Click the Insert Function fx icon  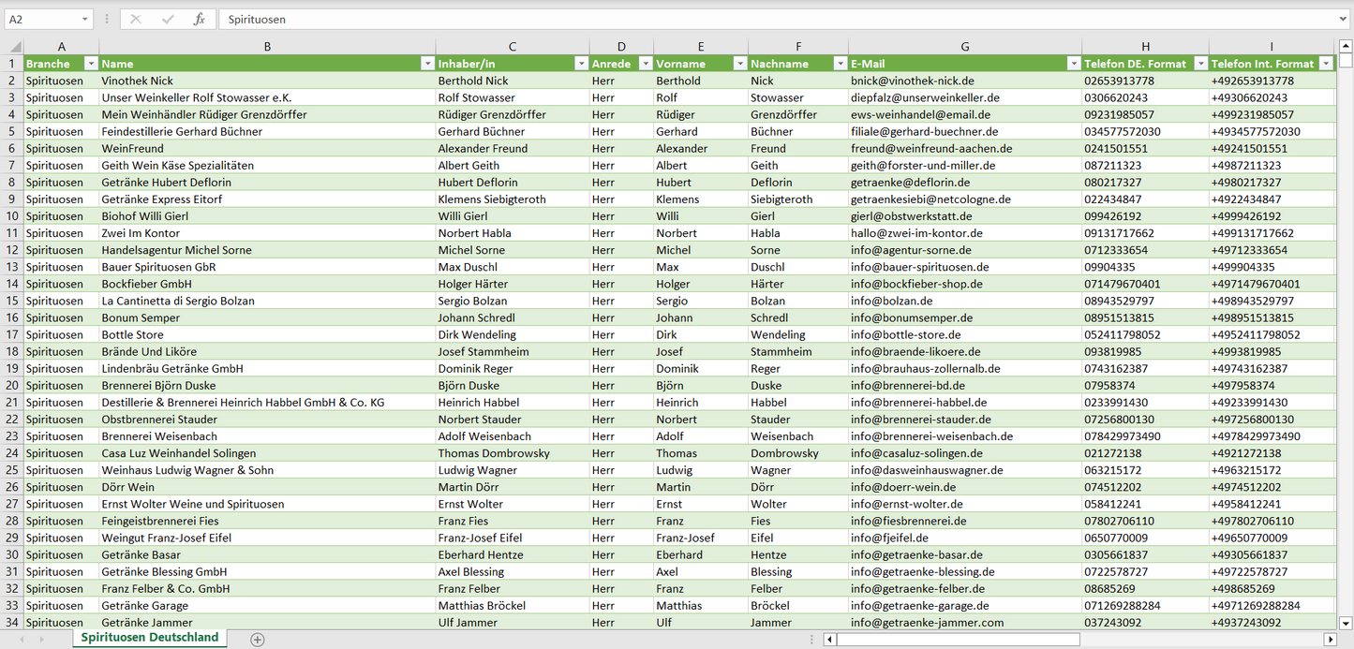199,19
